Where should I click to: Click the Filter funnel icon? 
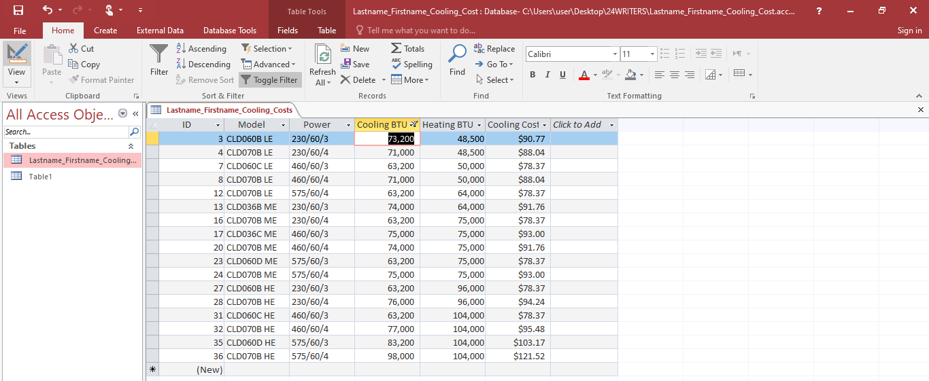pyautogui.click(x=158, y=54)
